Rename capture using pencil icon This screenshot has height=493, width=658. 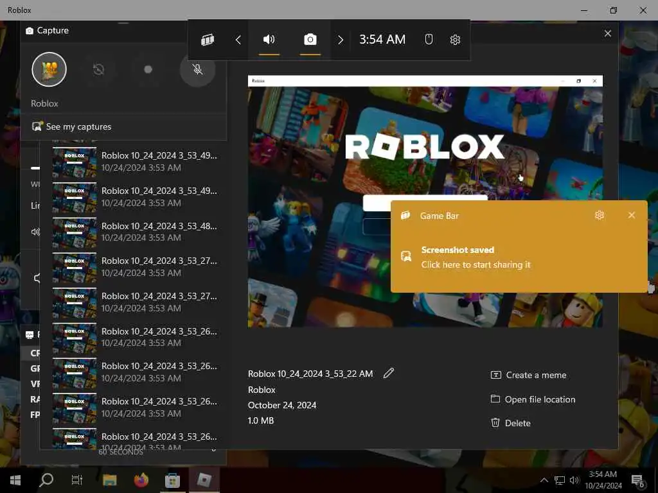(389, 373)
